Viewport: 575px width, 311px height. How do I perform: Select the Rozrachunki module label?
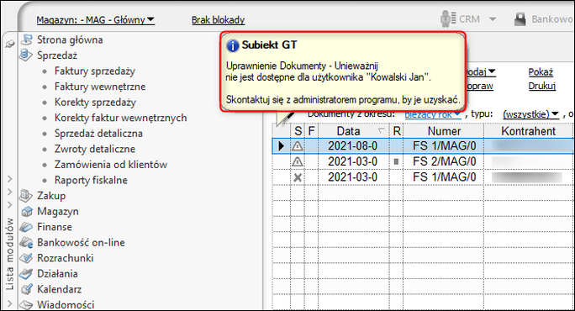click(66, 258)
